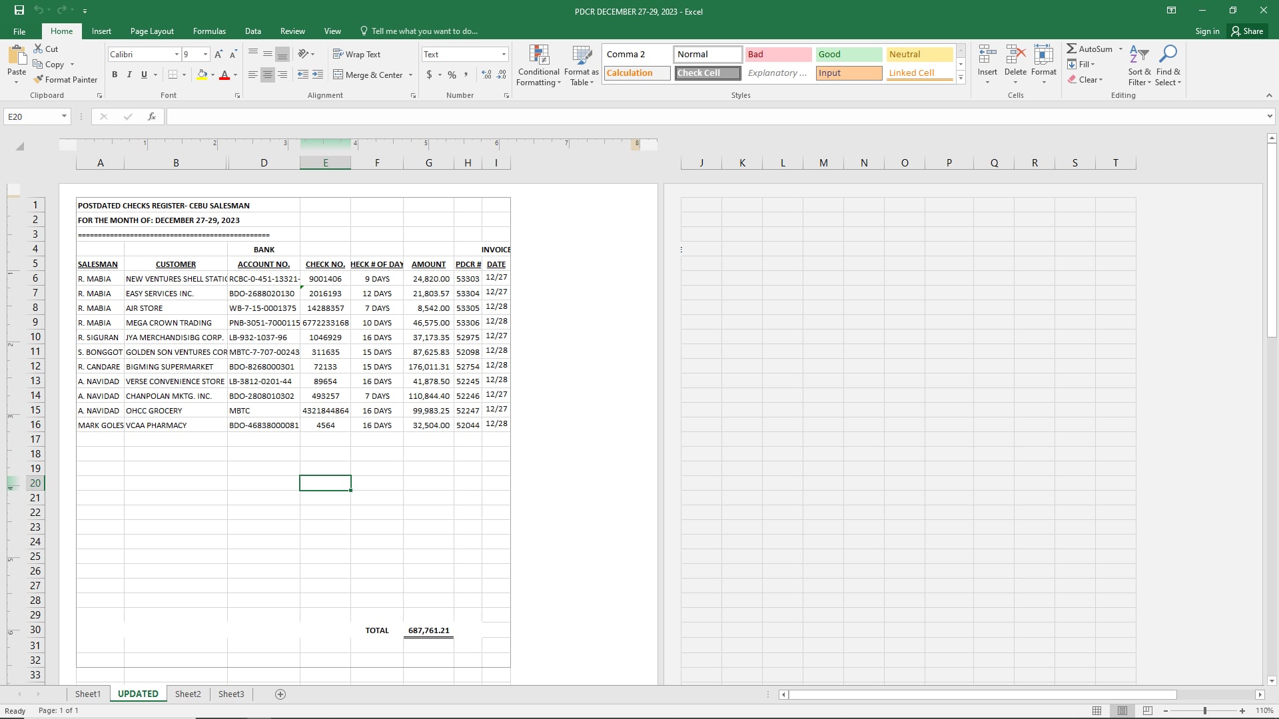
Task: Click the Share button
Action: click(x=1246, y=31)
